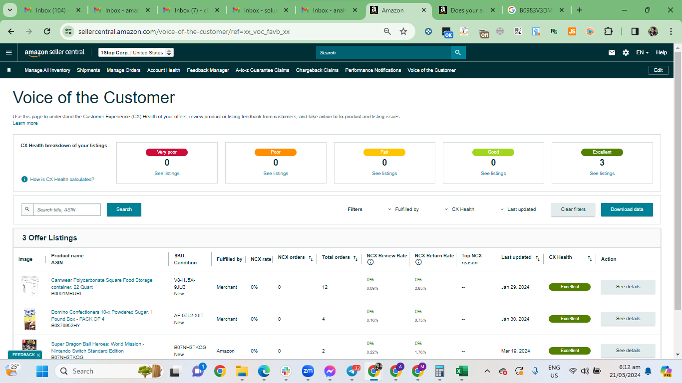Open Manage Orders
Screen dimensions: 682x383
pos(123,70)
